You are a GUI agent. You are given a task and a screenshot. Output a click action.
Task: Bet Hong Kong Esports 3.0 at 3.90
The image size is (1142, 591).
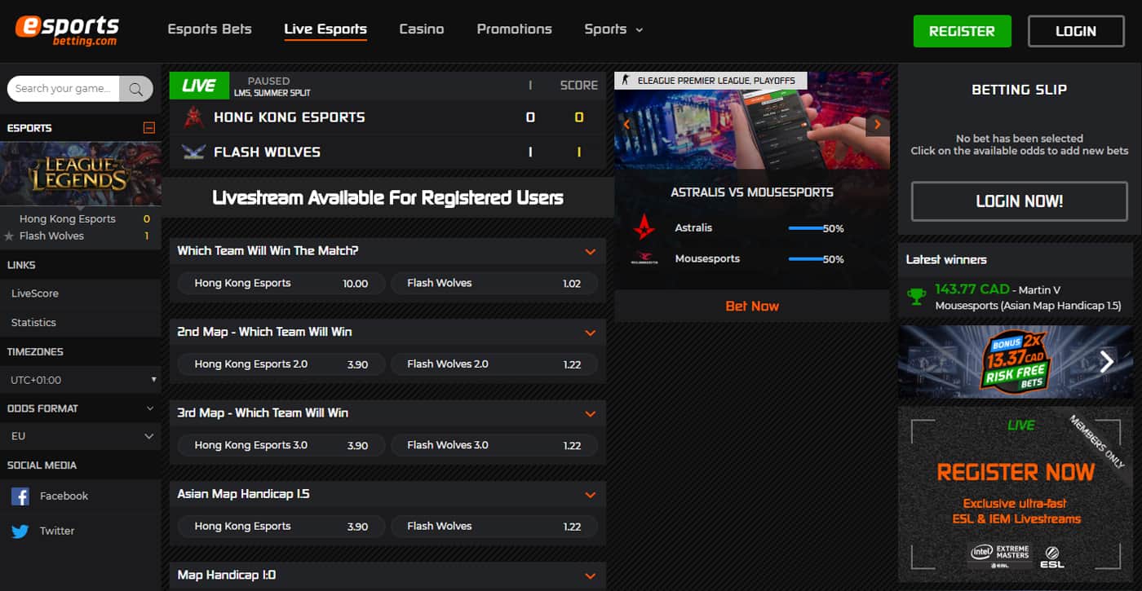[x=281, y=446]
